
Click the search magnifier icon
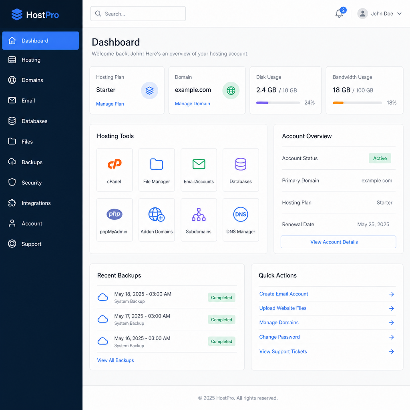98,14
